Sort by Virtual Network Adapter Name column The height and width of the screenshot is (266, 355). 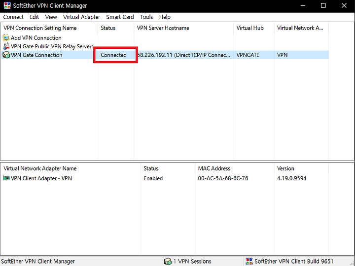pos(71,168)
